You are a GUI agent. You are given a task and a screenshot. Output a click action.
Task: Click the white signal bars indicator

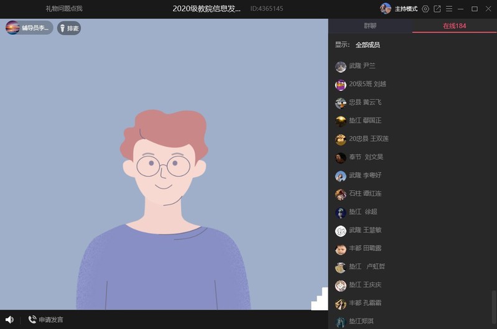click(x=320, y=299)
